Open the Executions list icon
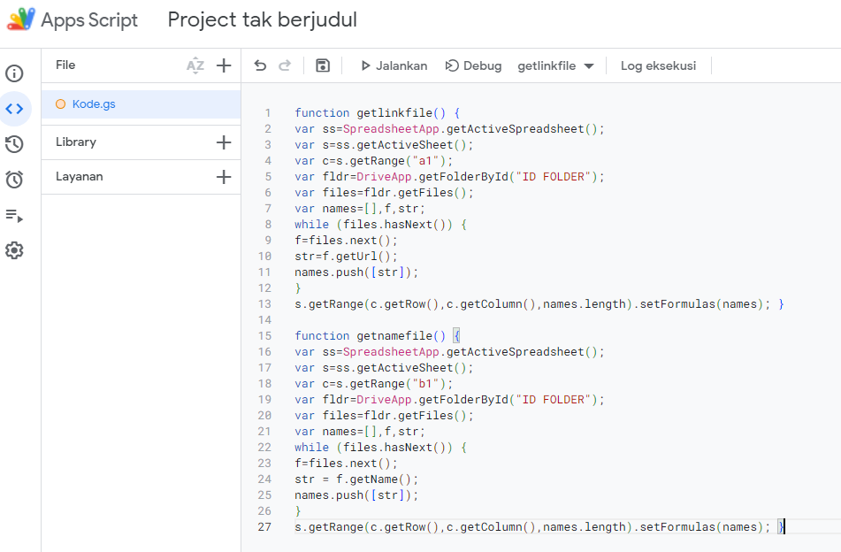This screenshot has height=552, width=841. pos(14,216)
